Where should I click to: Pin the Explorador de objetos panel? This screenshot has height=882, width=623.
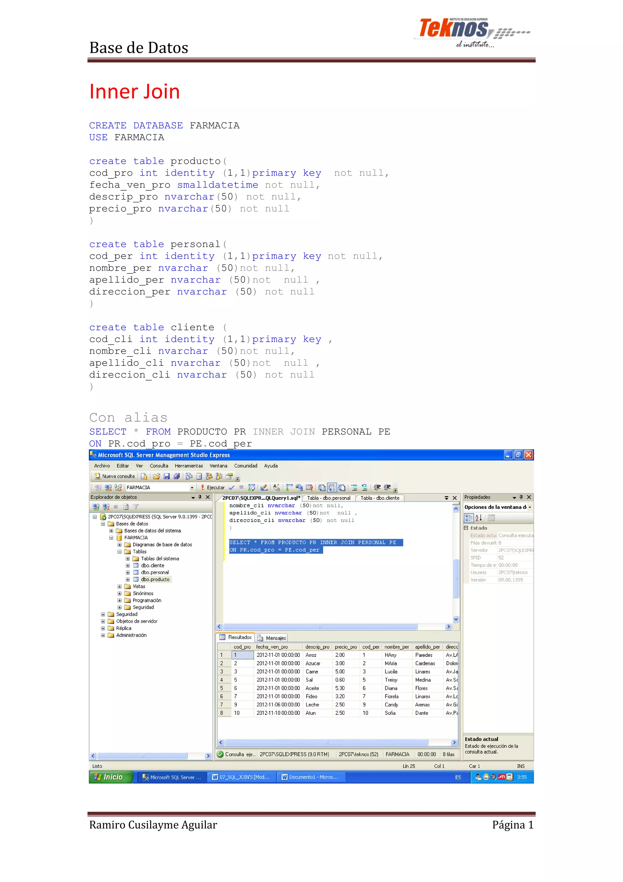pyautogui.click(x=200, y=497)
